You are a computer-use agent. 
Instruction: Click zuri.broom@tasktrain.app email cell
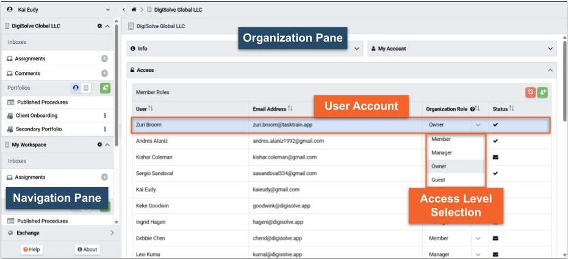pyautogui.click(x=336, y=125)
